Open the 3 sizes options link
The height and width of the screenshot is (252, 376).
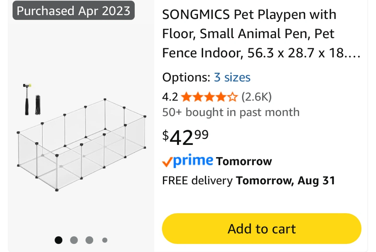(232, 77)
